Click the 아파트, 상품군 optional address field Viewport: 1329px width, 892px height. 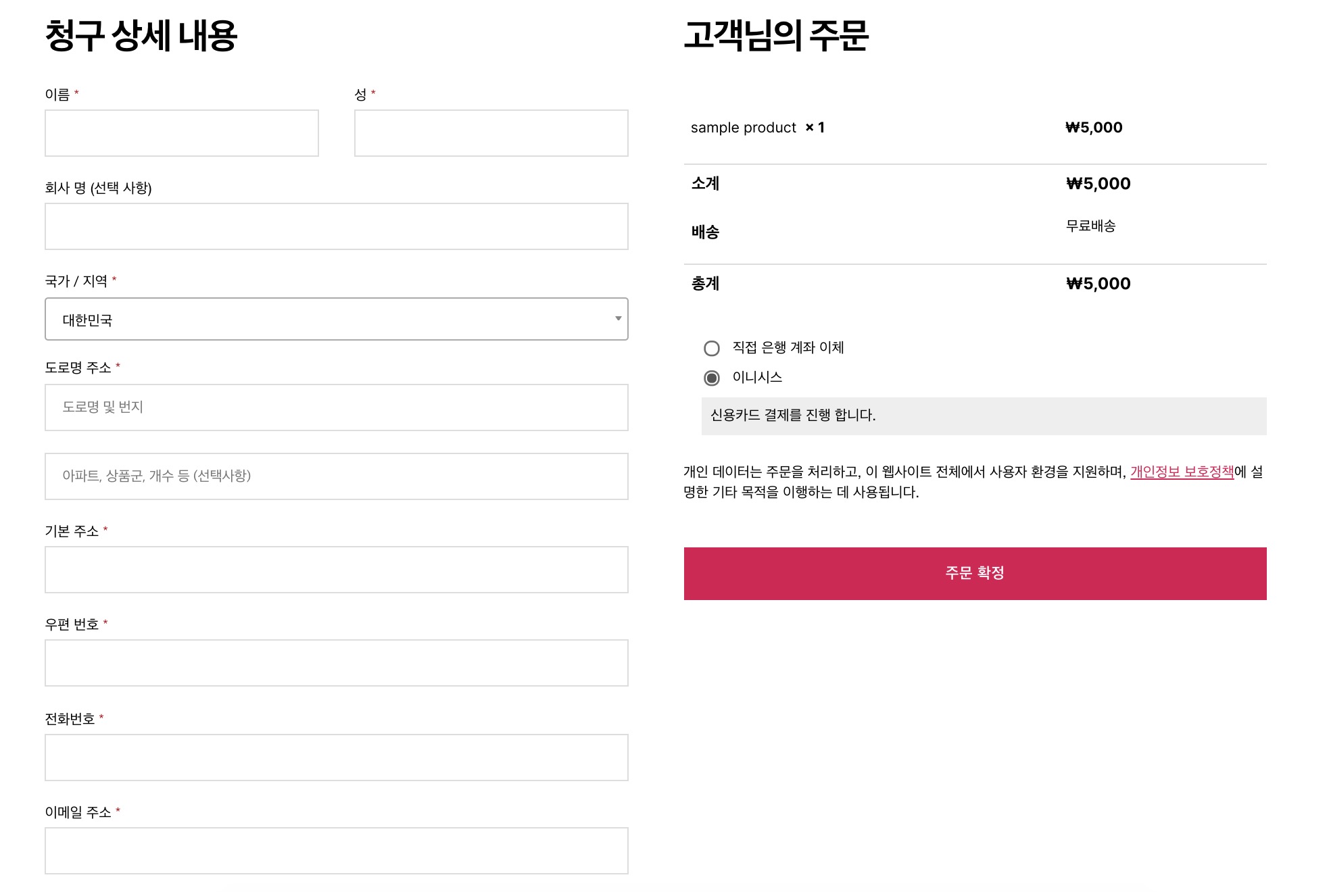pos(336,476)
